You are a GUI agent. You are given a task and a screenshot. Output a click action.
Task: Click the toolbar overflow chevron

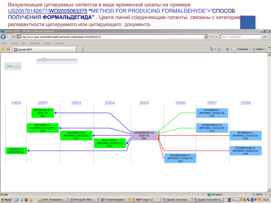tap(269, 48)
